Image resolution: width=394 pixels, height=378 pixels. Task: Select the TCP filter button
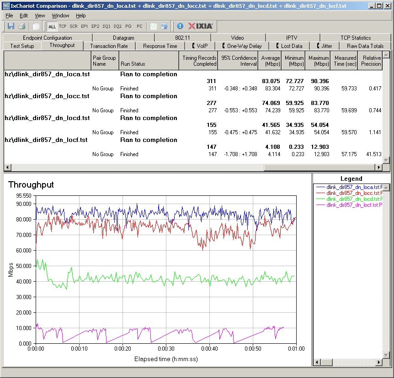tap(63, 26)
